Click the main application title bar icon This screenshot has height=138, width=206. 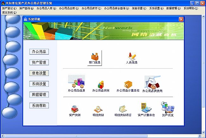pos(3,3)
